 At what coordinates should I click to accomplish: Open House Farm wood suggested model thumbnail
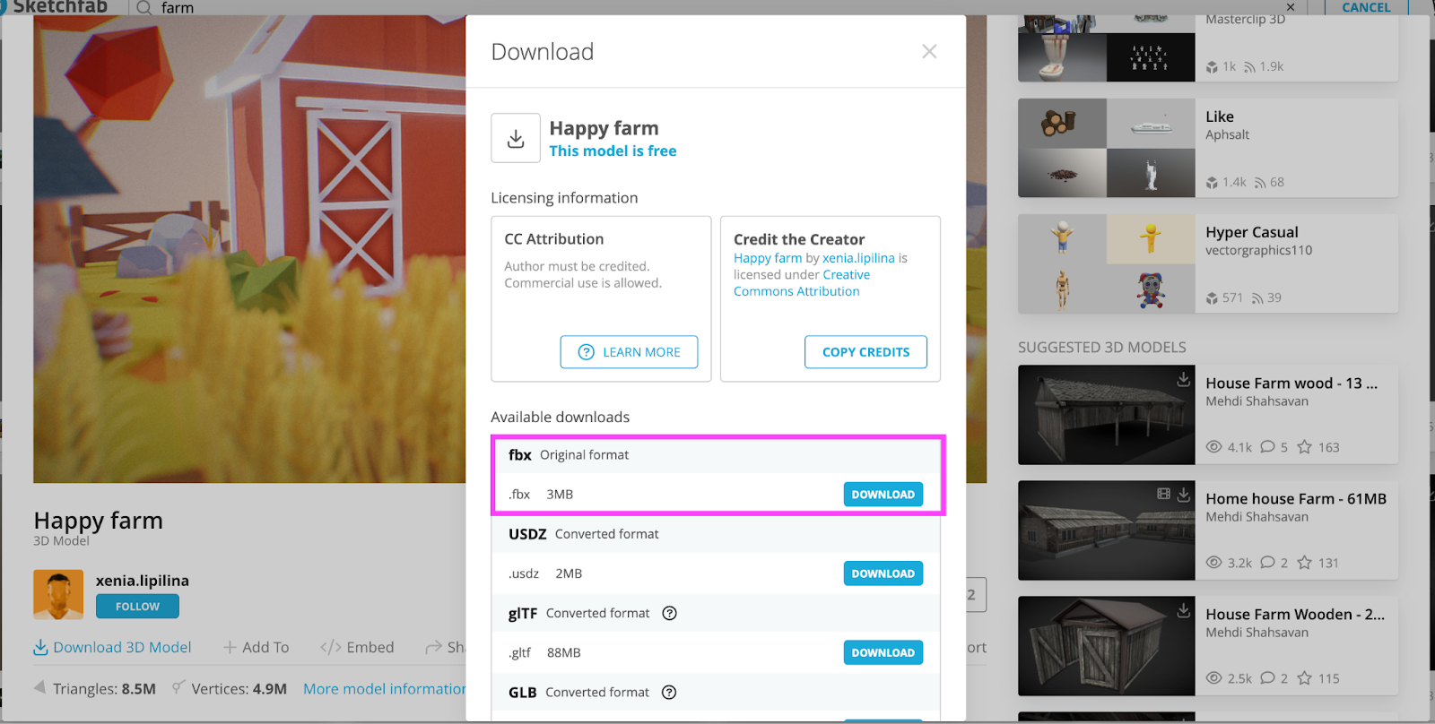pos(1106,415)
